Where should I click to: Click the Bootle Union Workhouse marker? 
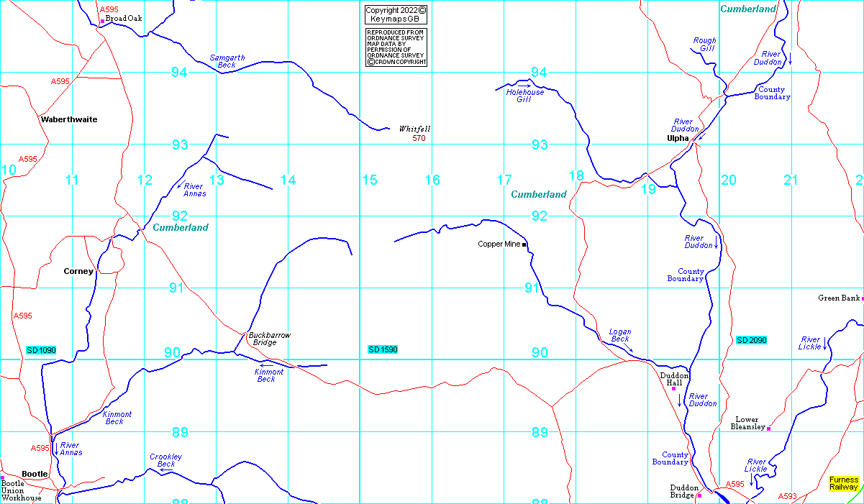tap(2, 477)
